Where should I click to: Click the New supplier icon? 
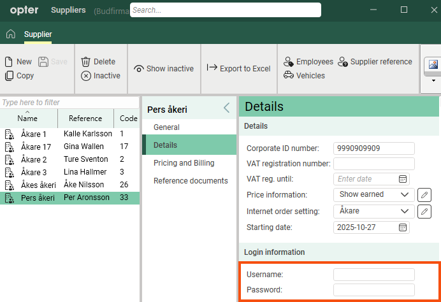click(9, 62)
